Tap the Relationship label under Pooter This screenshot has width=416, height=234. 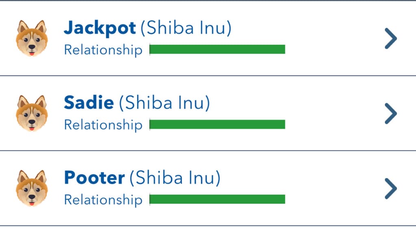(x=102, y=199)
